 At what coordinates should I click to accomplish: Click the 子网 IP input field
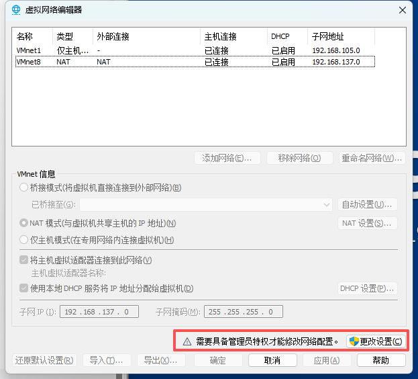[x=99, y=312]
